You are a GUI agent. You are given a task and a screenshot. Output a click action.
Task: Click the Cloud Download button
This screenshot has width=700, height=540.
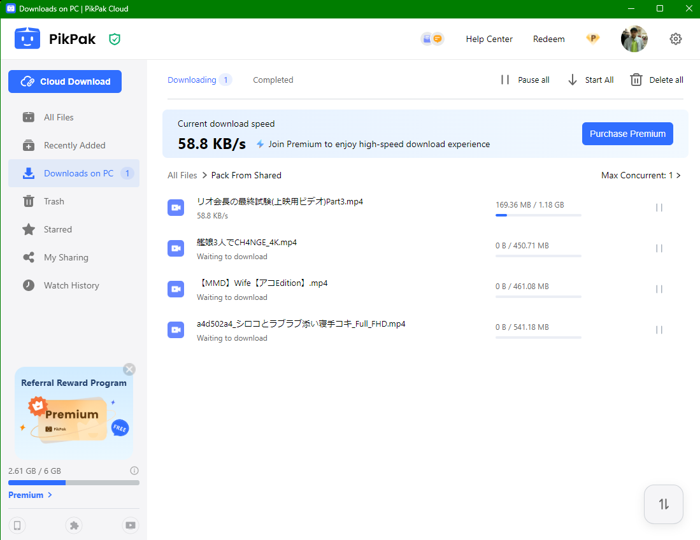click(x=65, y=82)
